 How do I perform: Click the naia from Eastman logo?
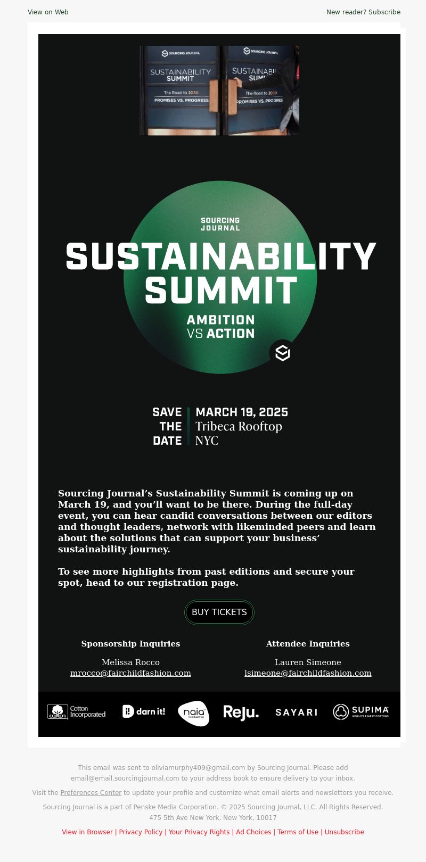[x=193, y=713]
